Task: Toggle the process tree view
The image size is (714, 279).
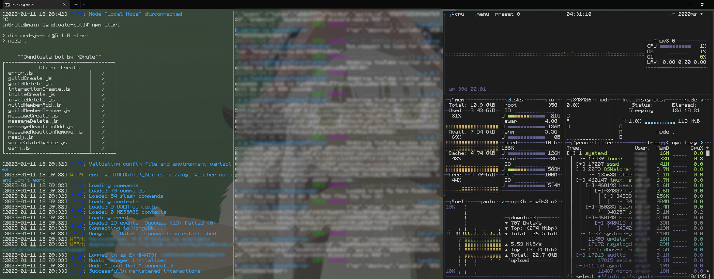Action: click(653, 143)
